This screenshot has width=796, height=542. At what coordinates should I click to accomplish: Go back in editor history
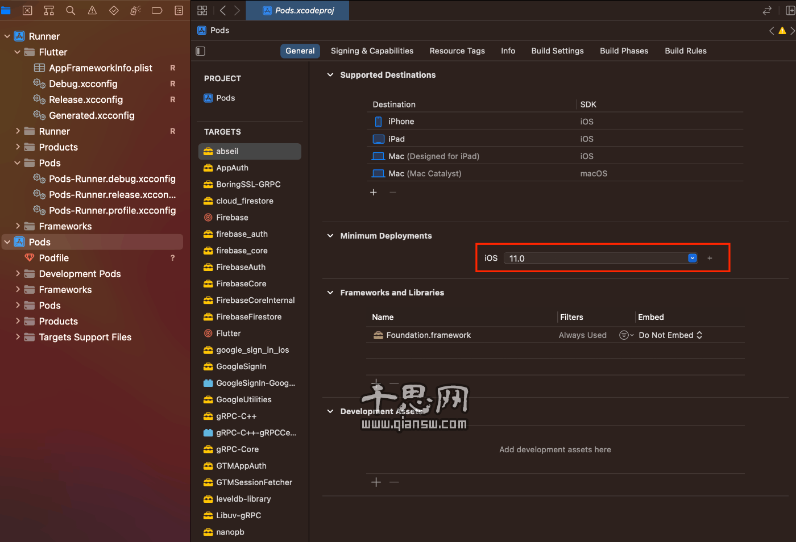(x=223, y=10)
